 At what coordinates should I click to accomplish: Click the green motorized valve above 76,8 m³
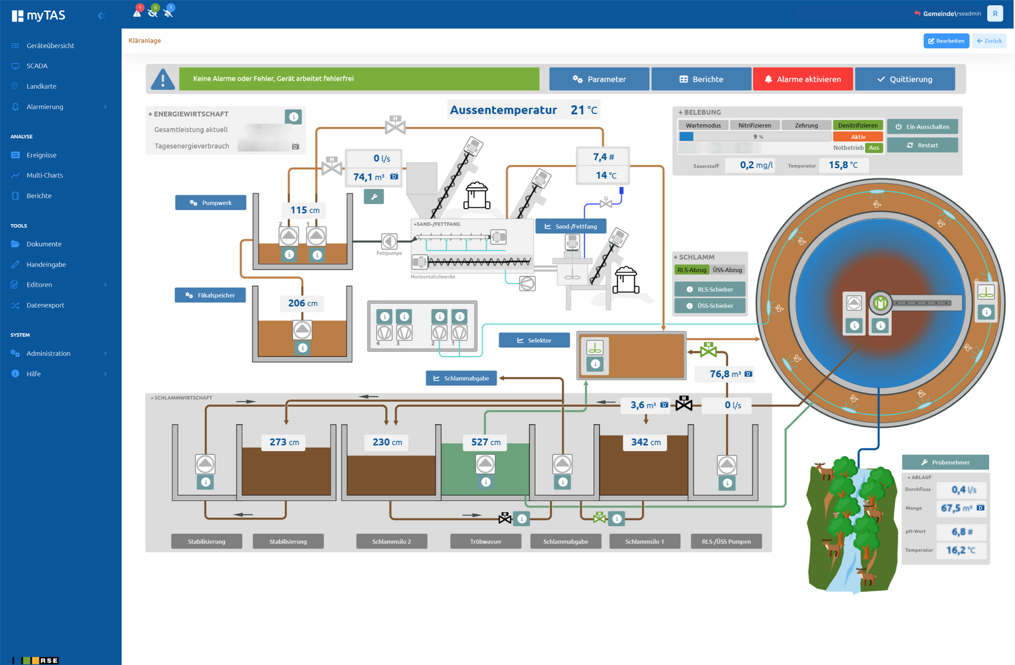coord(709,349)
